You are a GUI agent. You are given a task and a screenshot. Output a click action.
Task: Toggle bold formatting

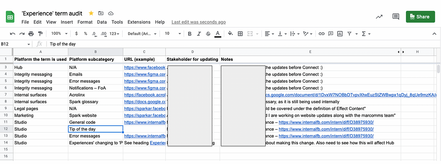pos(189,34)
